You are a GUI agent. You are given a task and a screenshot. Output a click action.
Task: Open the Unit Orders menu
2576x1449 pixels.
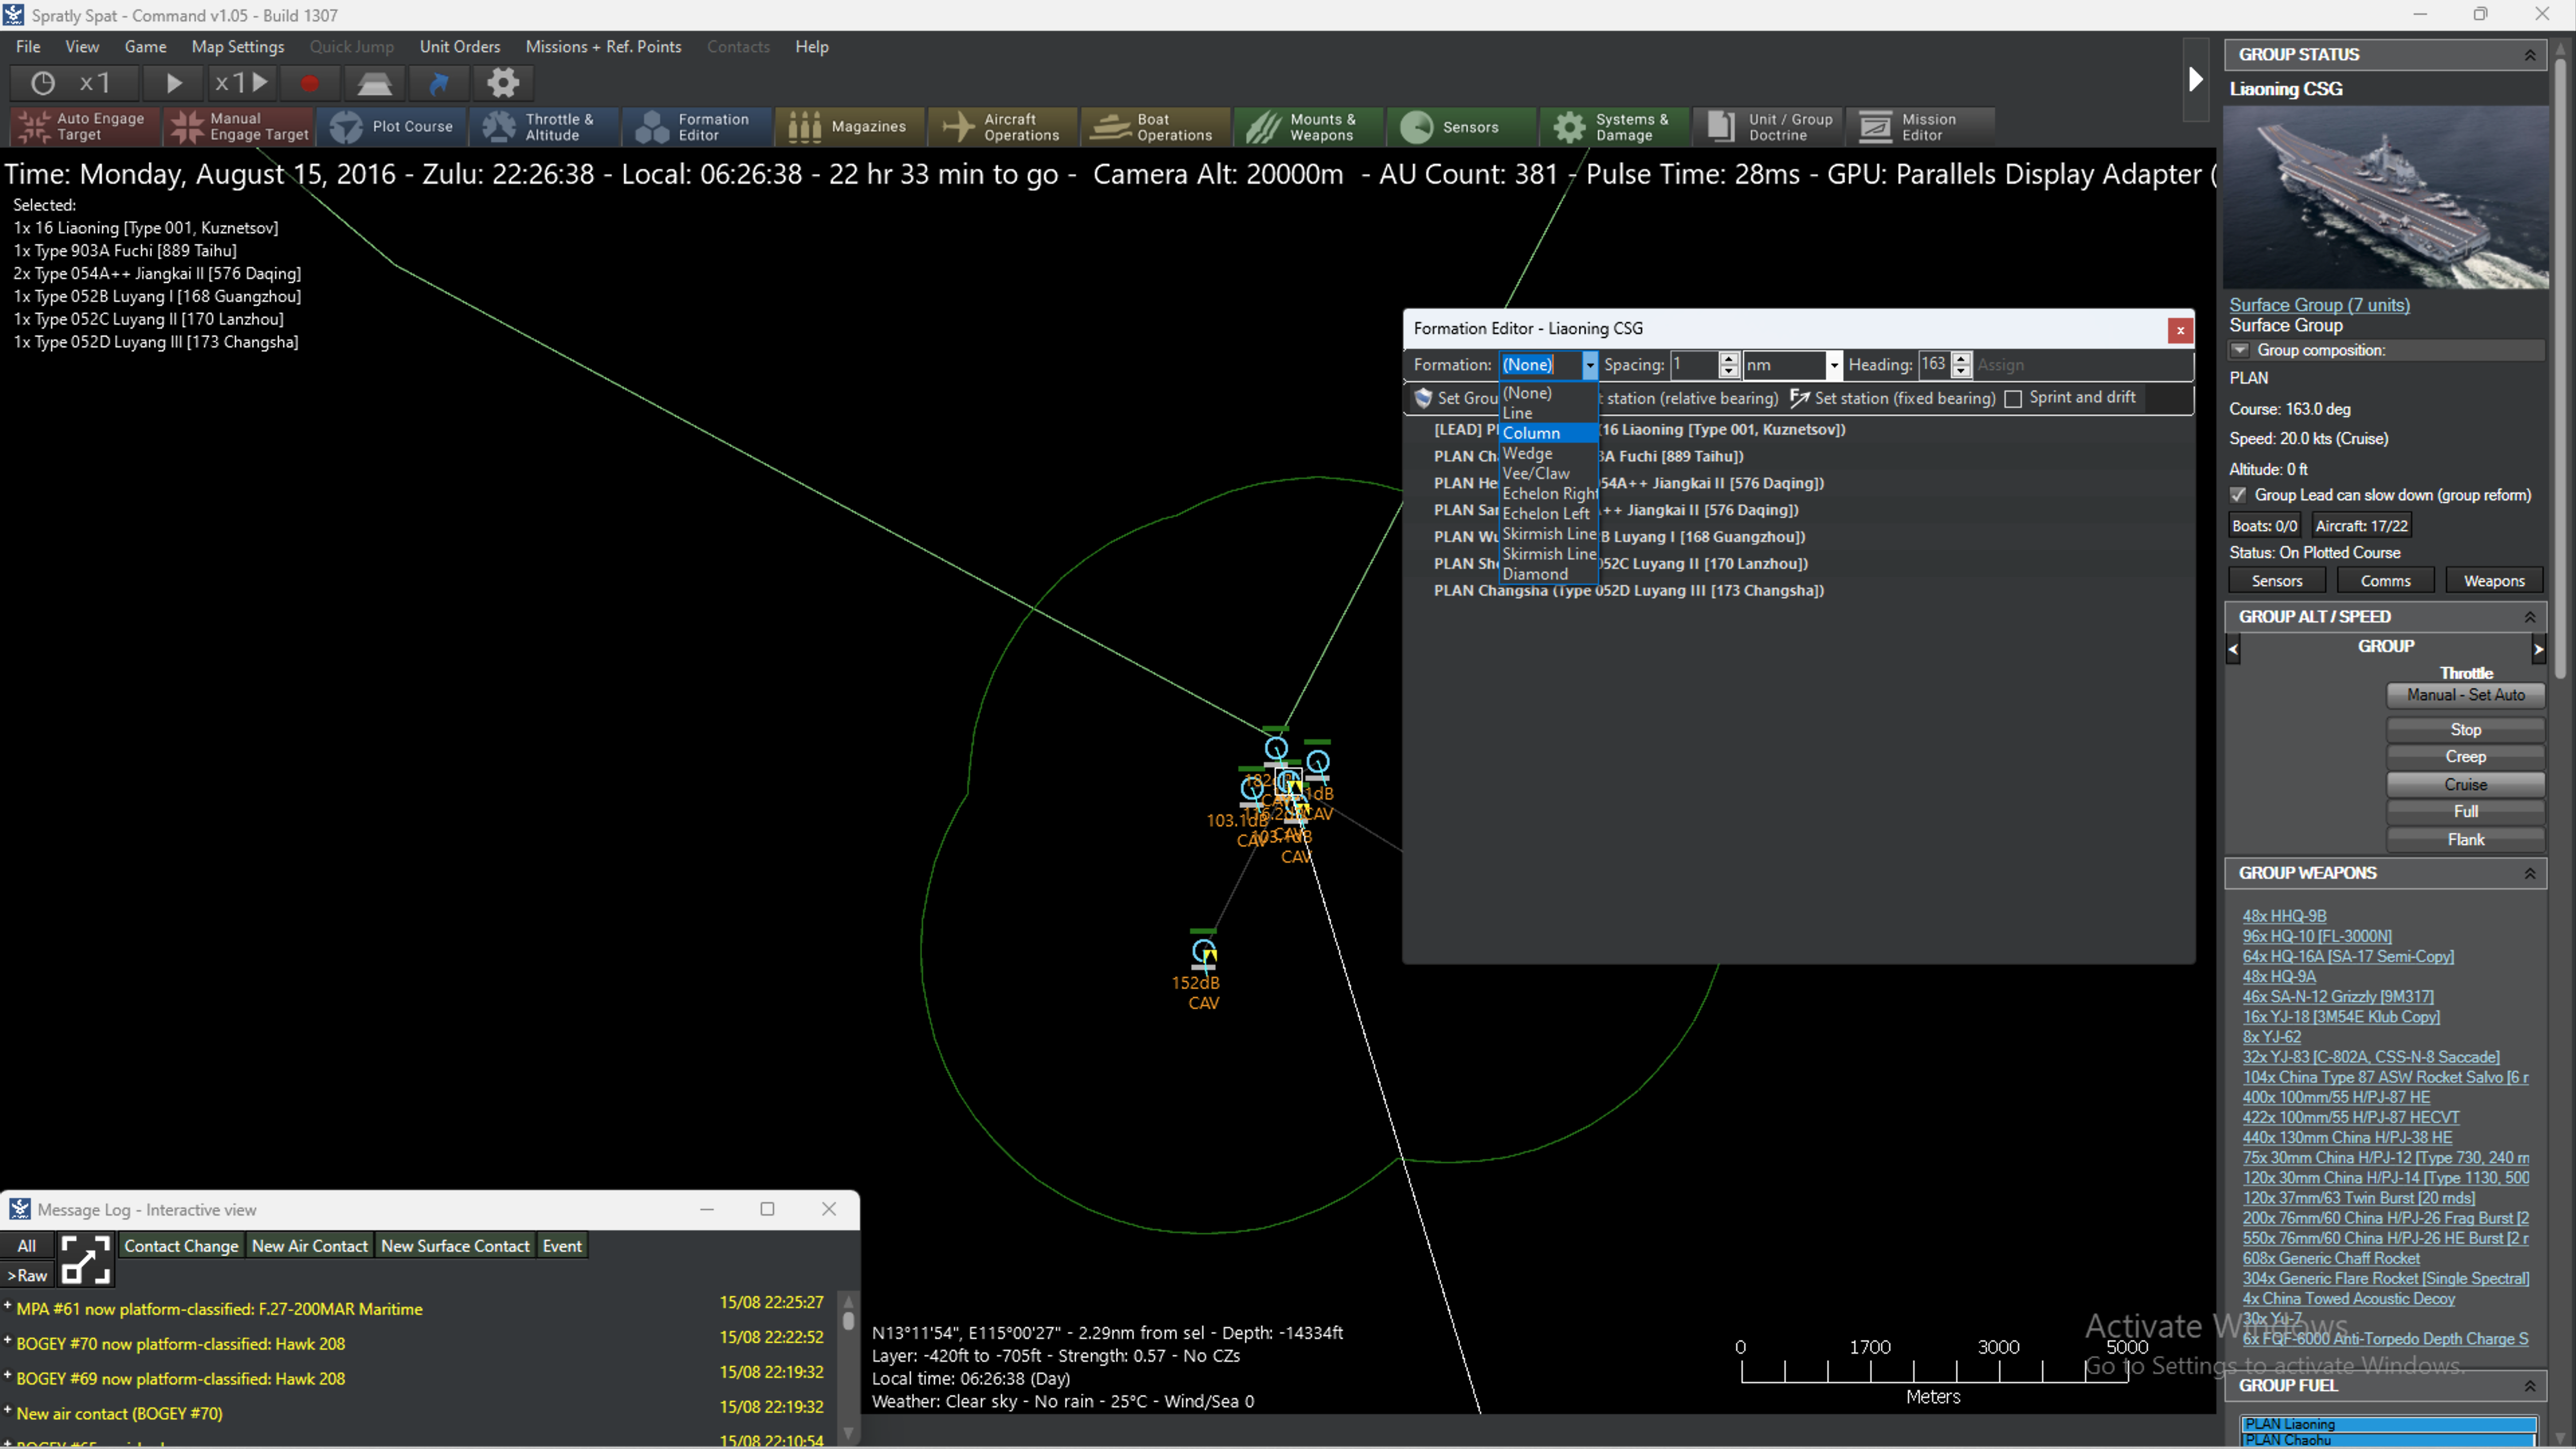pyautogui.click(x=460, y=46)
